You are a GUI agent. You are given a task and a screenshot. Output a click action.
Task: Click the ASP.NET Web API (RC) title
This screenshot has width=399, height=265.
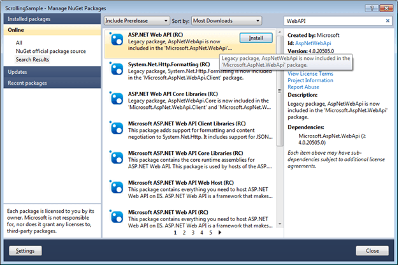(156, 34)
